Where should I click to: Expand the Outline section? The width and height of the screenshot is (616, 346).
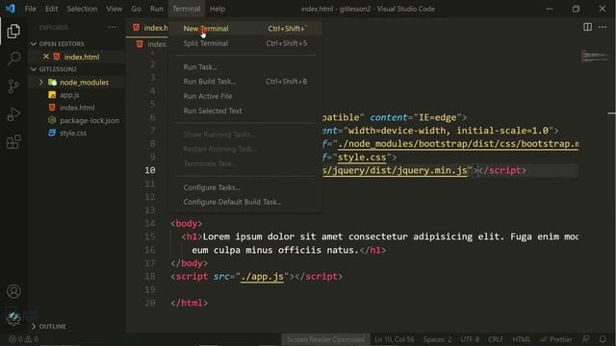tap(34, 327)
